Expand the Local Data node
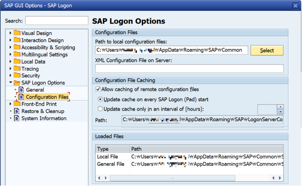This screenshot has width=302, height=187. [10, 61]
